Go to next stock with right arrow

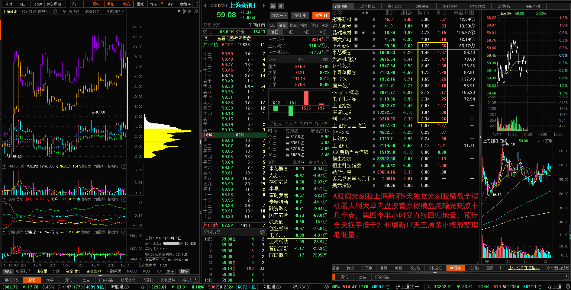[x=264, y=5]
